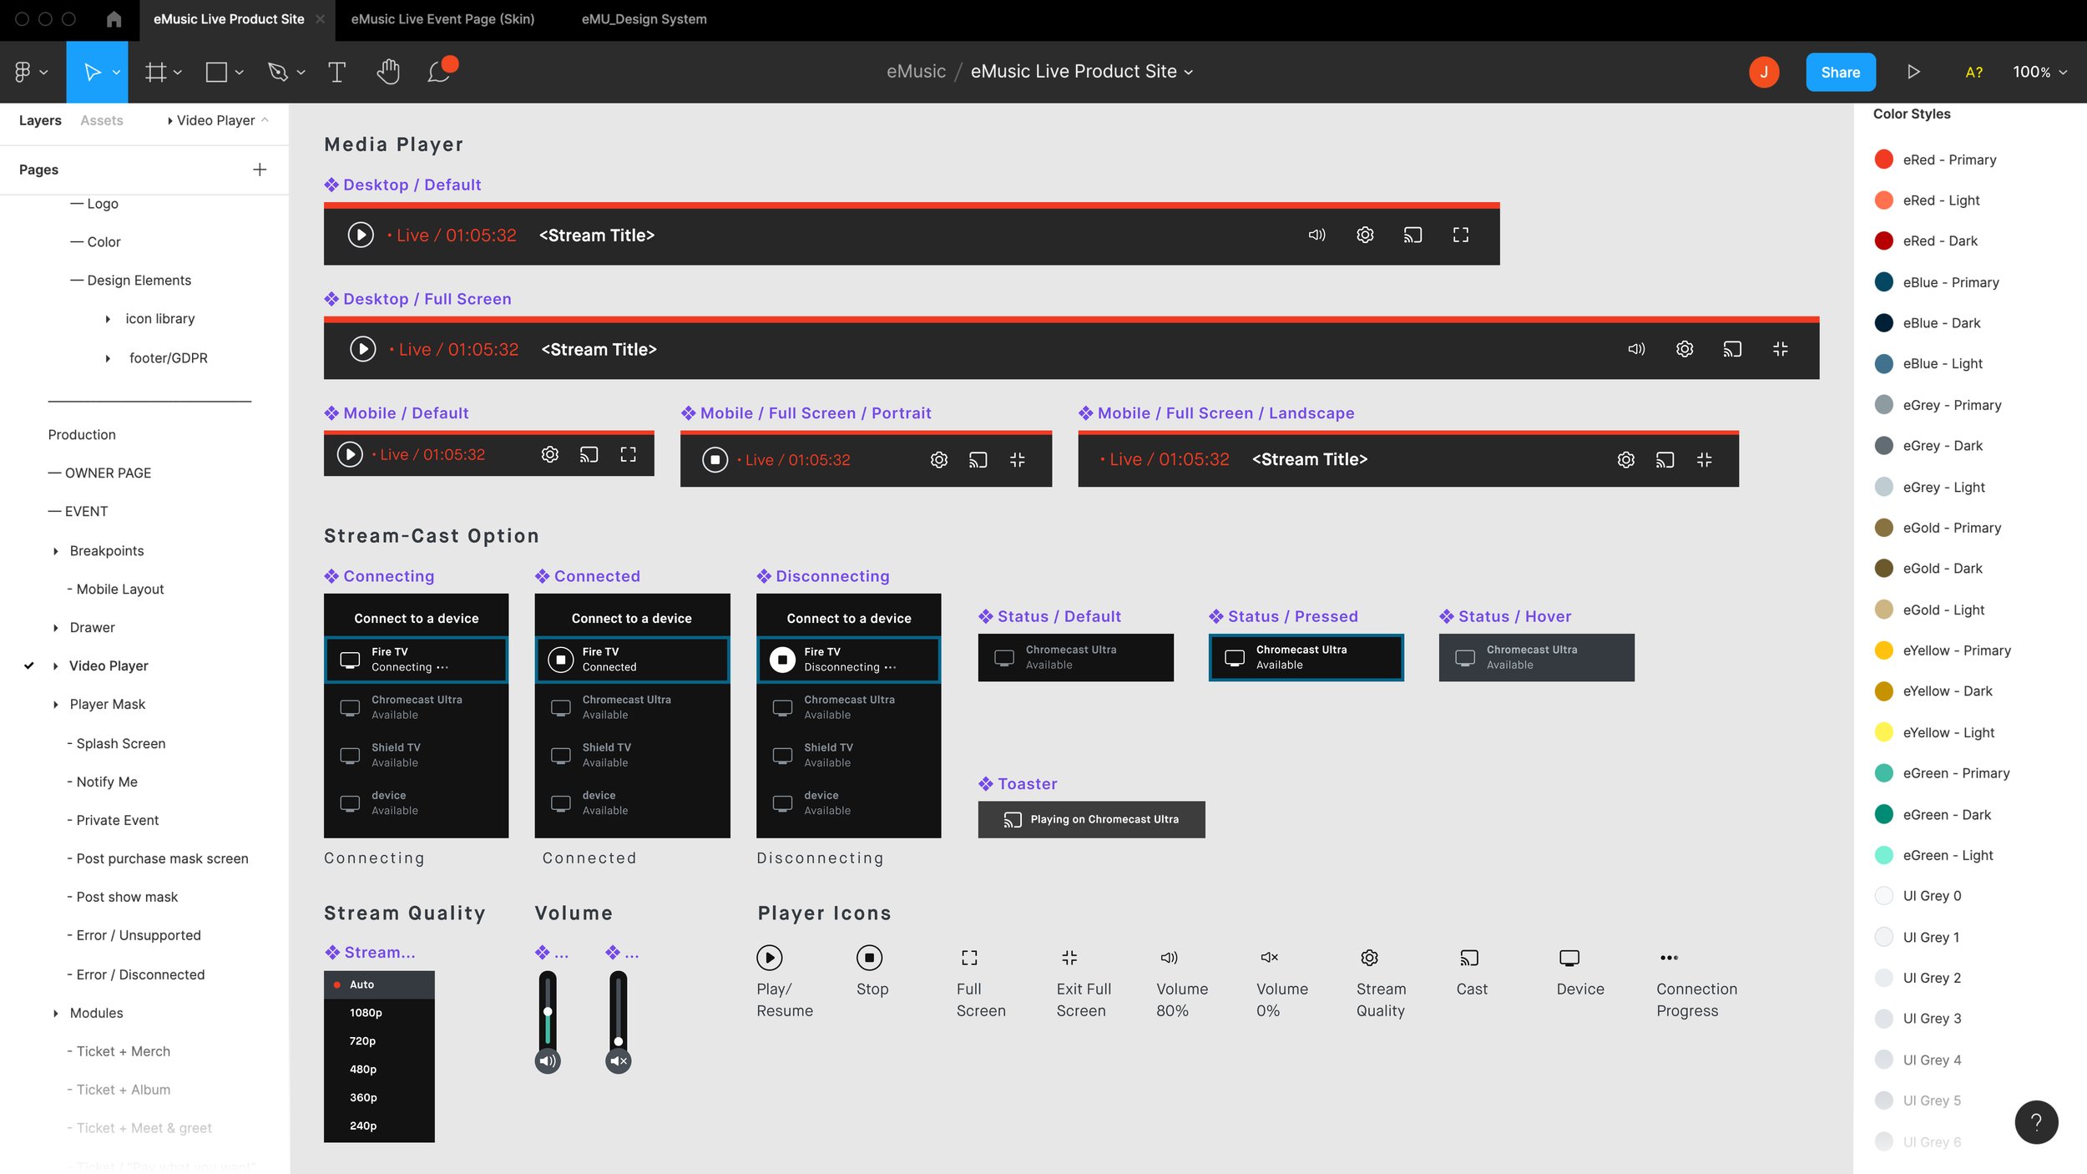Click the blue Share button

pyautogui.click(x=1840, y=72)
